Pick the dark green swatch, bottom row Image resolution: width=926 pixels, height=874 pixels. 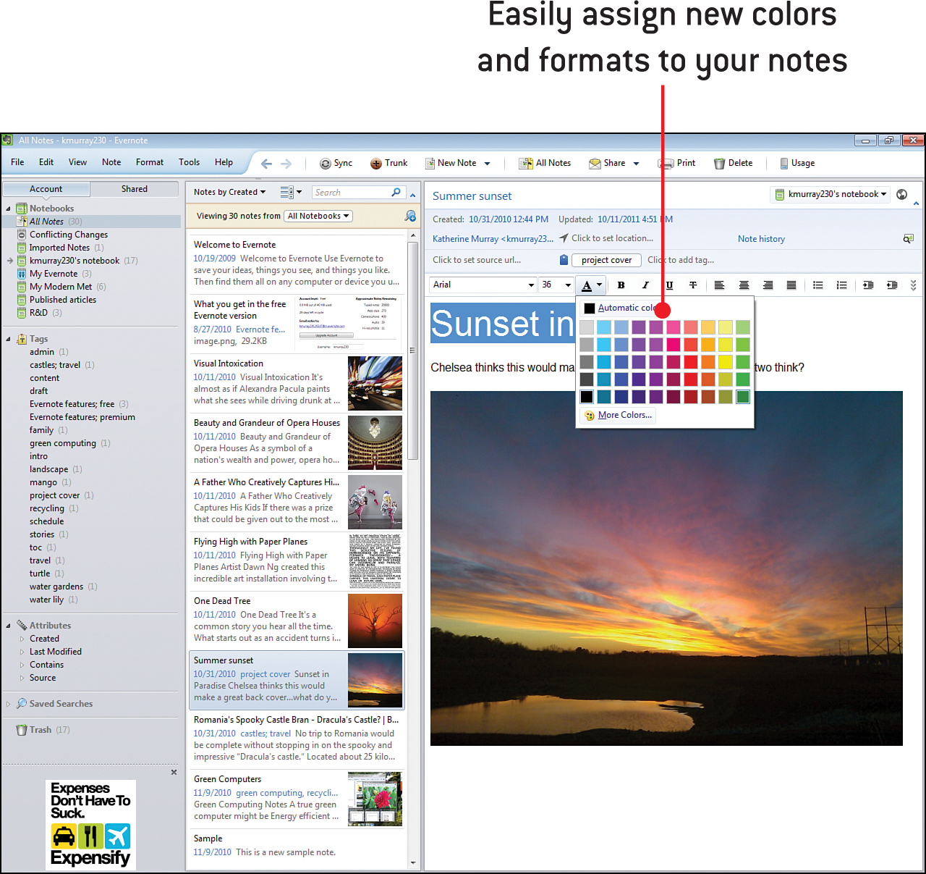click(x=743, y=397)
